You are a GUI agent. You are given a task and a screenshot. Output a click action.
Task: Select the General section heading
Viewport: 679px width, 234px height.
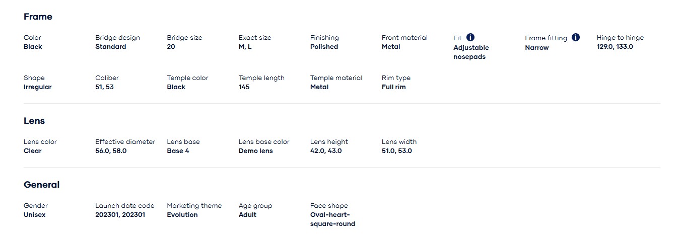click(x=41, y=185)
